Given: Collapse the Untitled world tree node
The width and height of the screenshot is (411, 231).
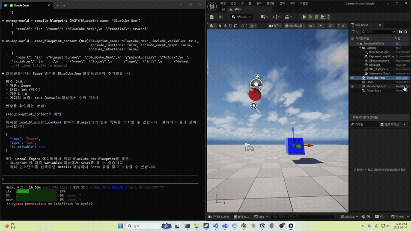Looking at the screenshot, I should 357,44.
